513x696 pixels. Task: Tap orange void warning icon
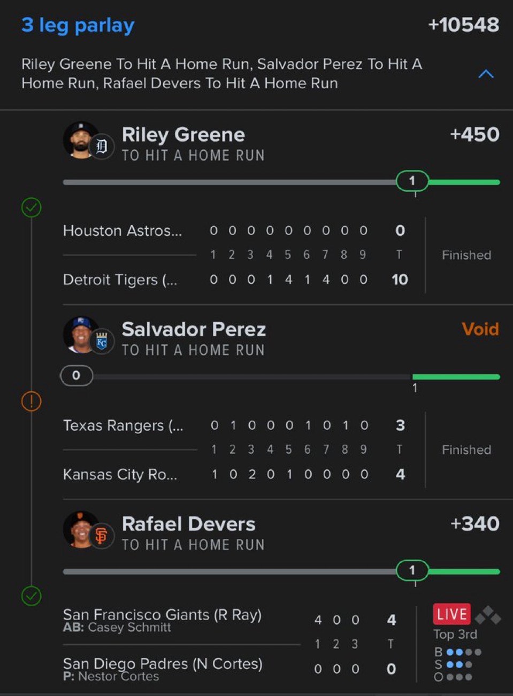point(31,401)
